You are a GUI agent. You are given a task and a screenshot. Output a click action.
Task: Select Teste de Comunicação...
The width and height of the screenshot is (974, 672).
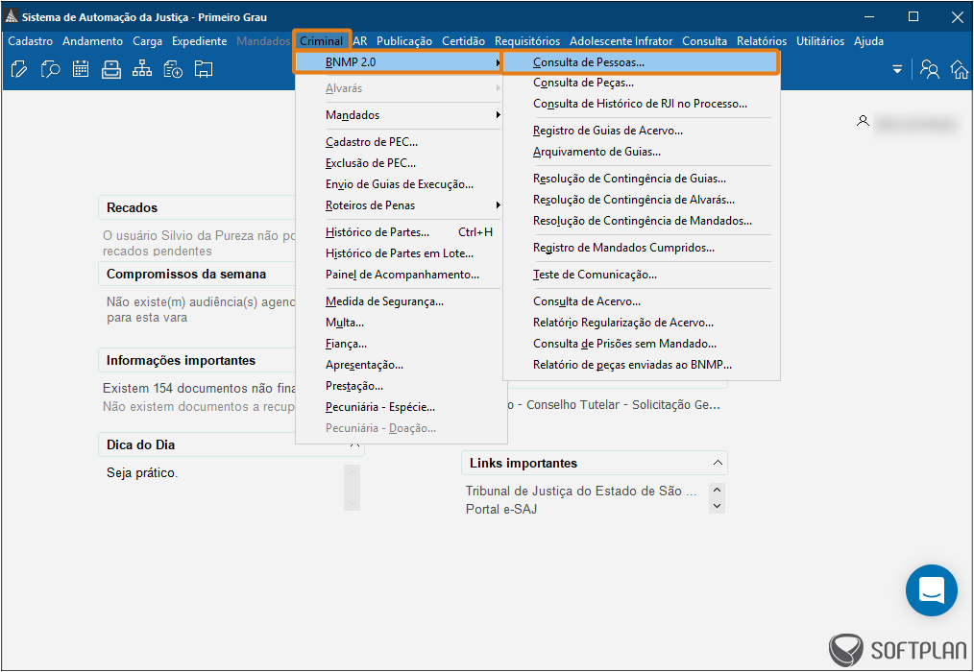coord(641,275)
